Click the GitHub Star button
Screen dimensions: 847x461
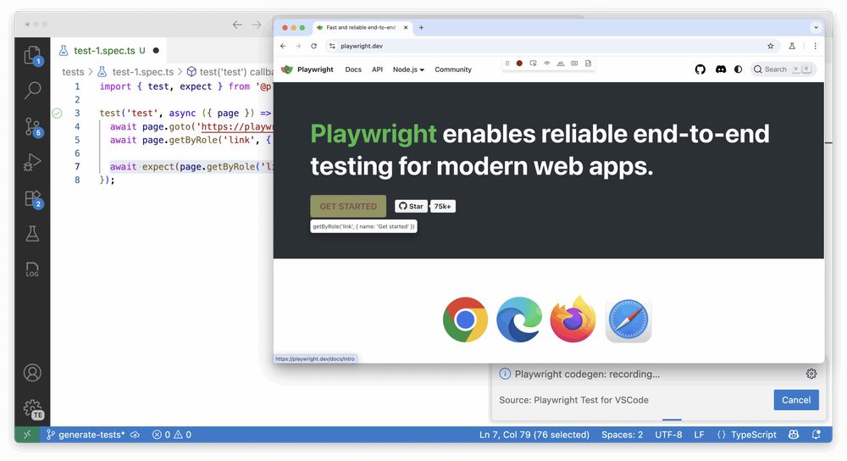pyautogui.click(x=411, y=206)
